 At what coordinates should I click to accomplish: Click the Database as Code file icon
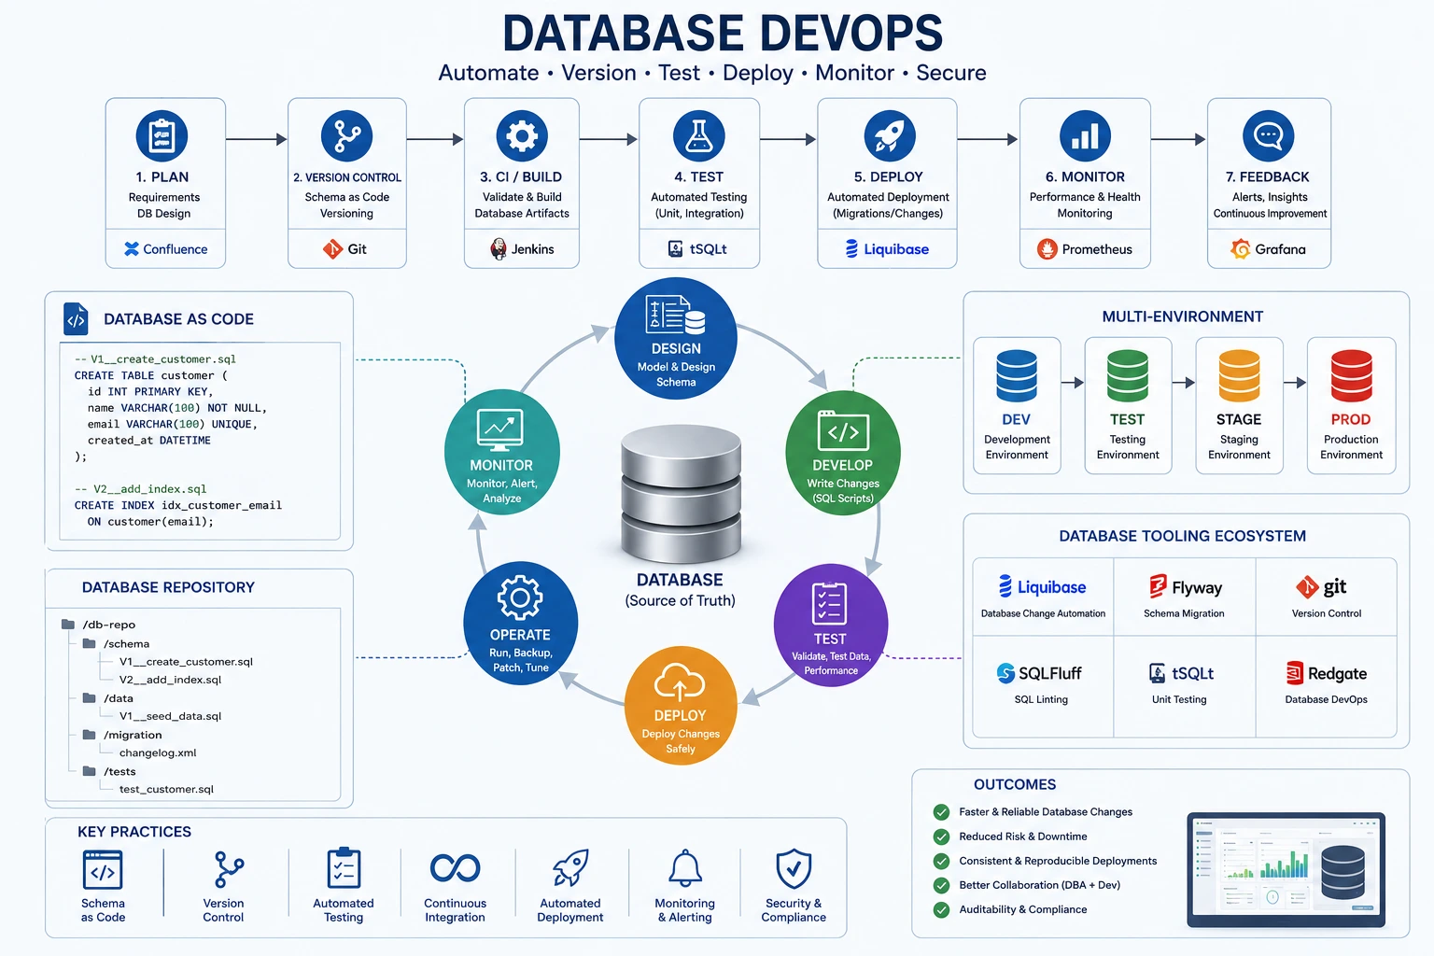click(76, 319)
